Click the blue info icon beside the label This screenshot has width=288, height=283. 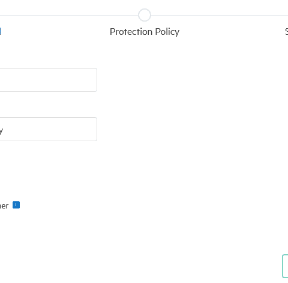click(16, 205)
